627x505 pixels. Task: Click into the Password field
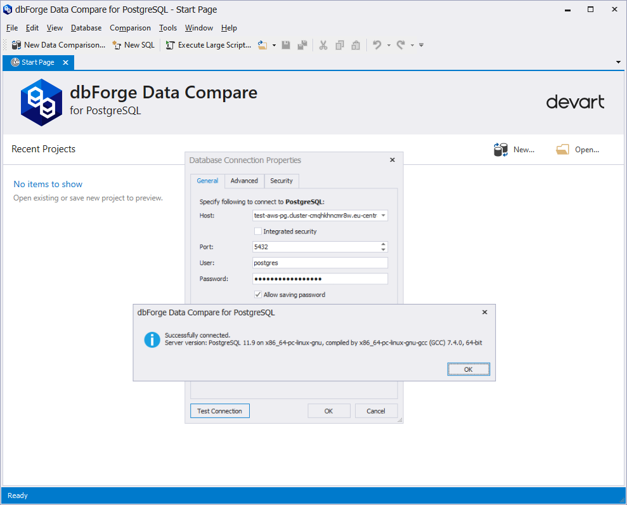(320, 279)
